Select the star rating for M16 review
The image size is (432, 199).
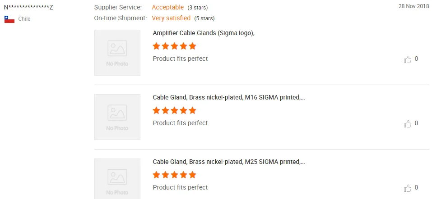[x=174, y=110]
